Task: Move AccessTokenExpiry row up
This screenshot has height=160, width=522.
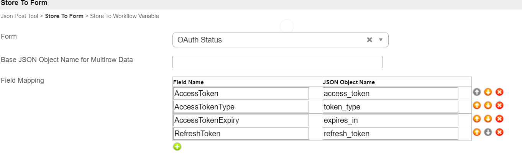Action: tap(476, 119)
